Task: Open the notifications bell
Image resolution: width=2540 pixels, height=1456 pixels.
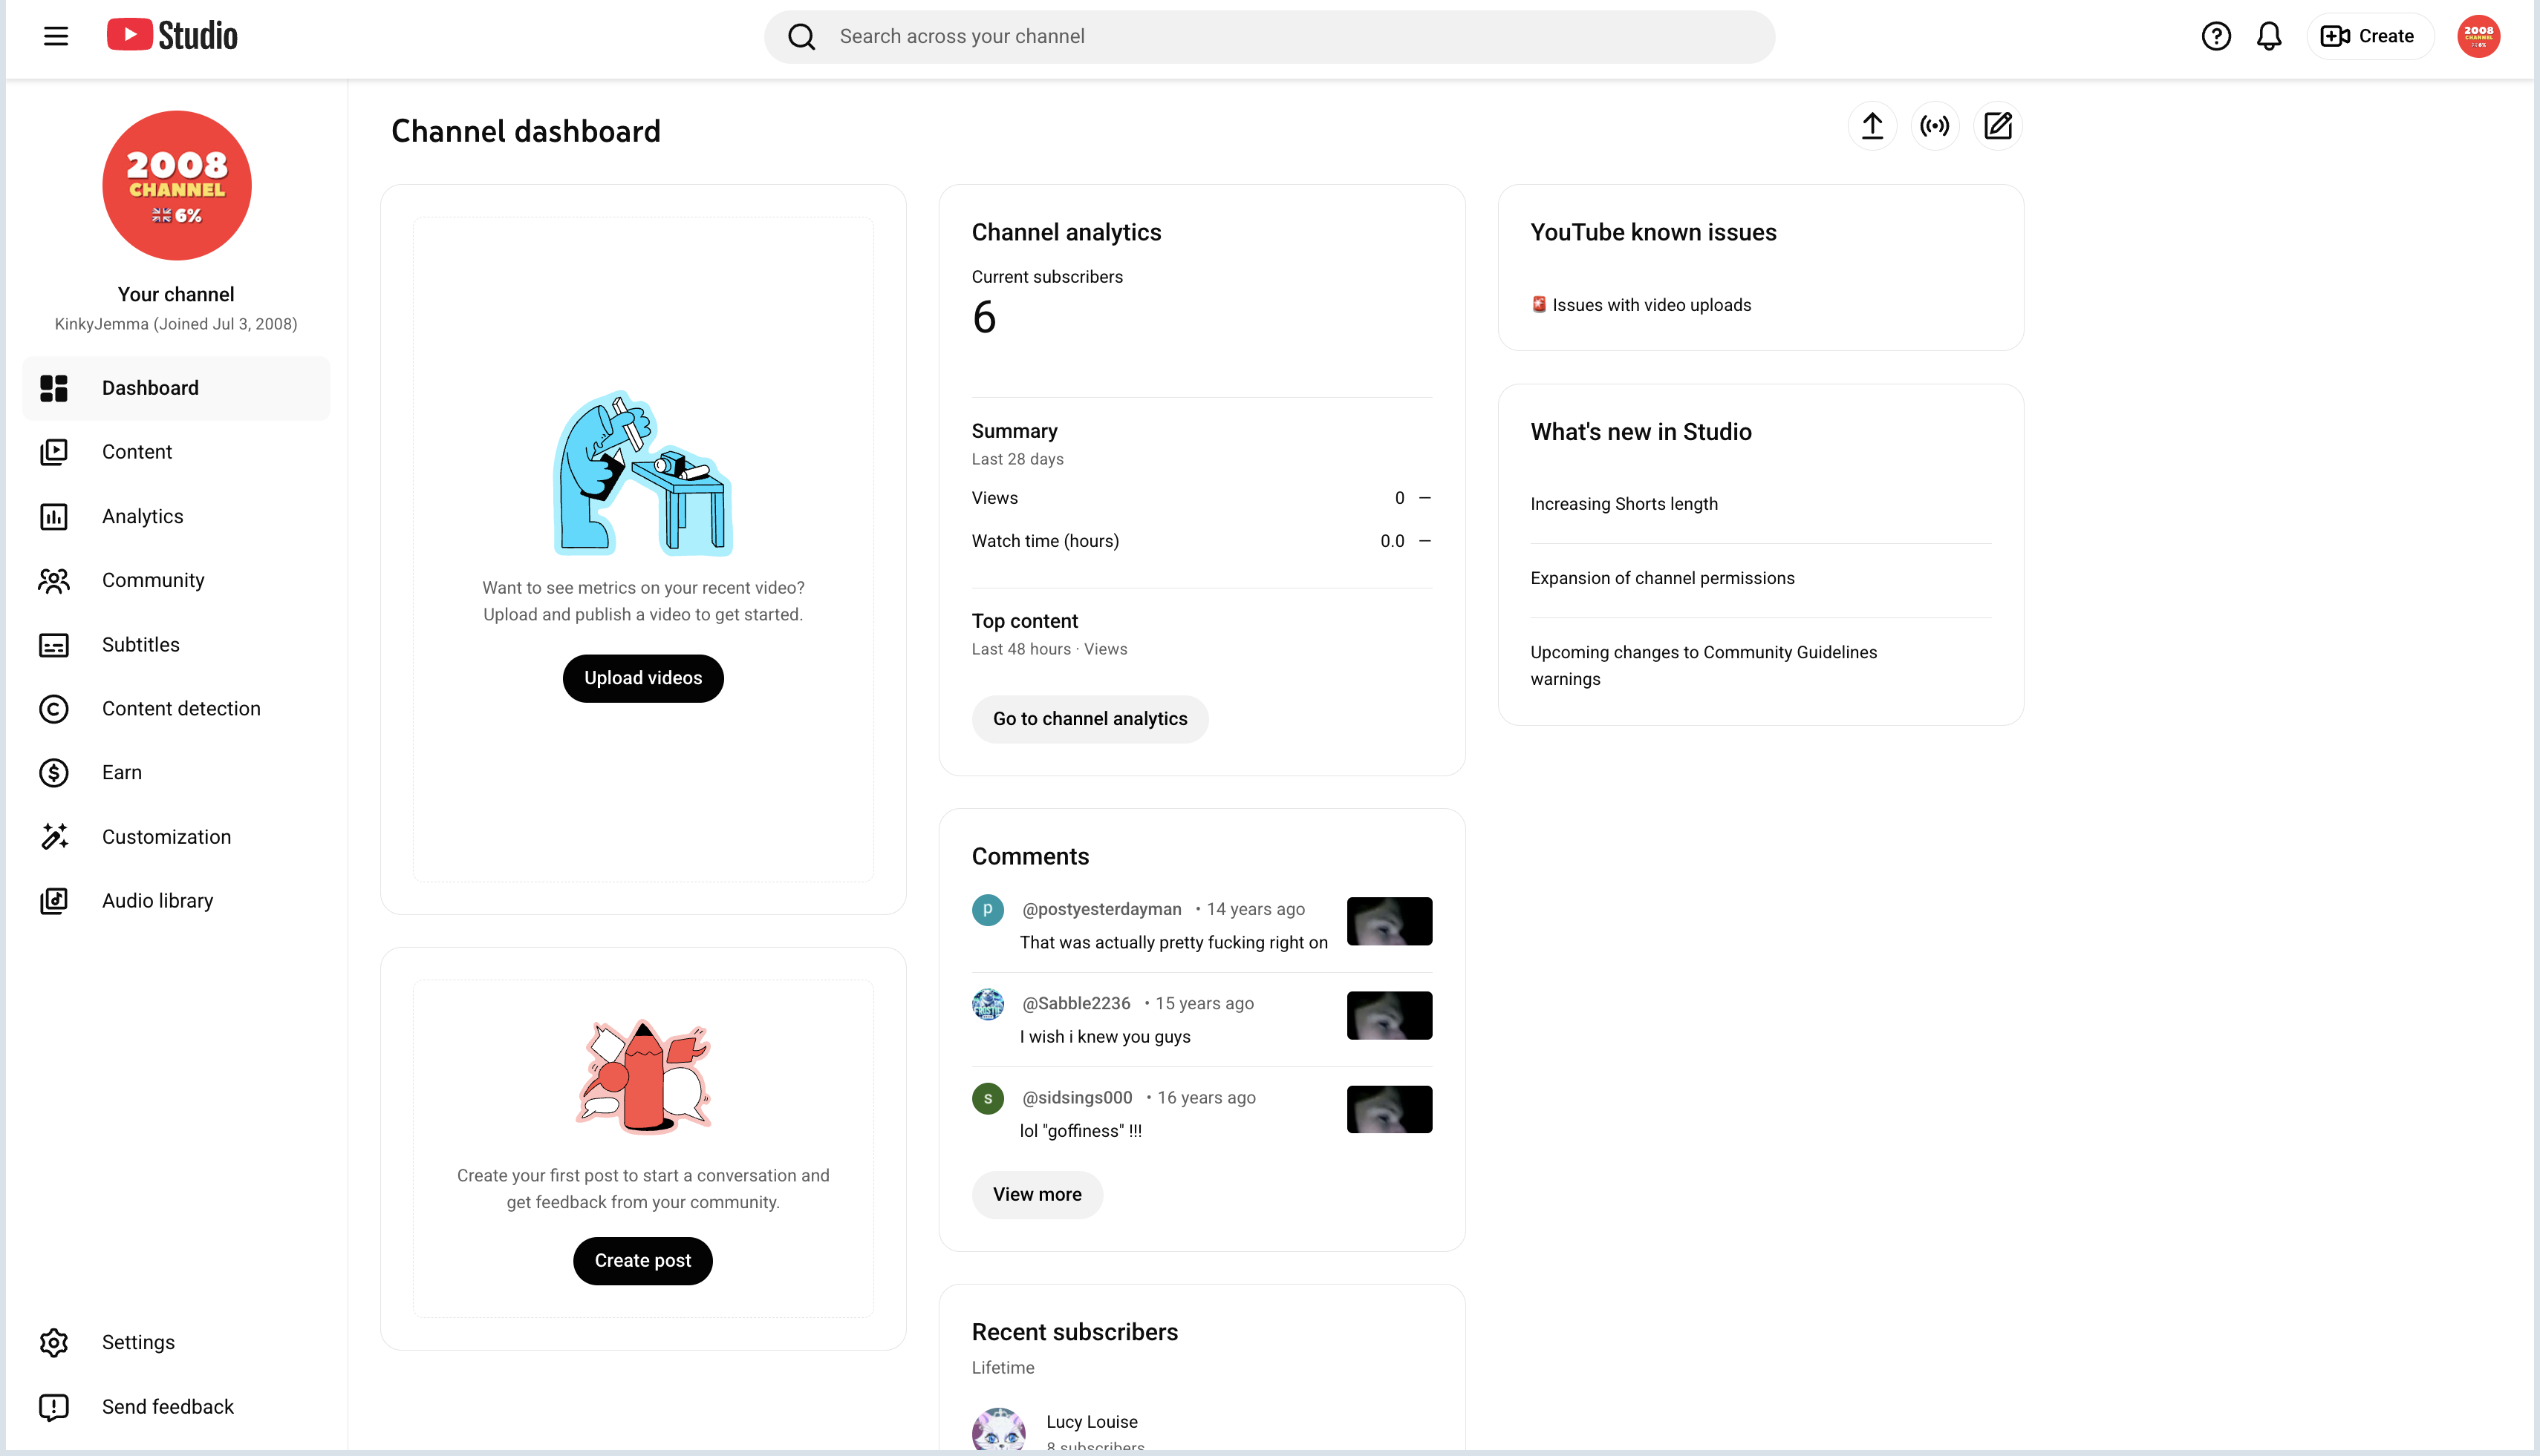Action: coord(2269,37)
